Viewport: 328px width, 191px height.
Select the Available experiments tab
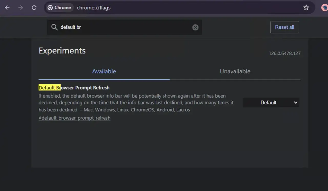point(104,71)
